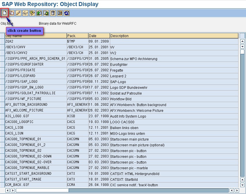Click the Transport (save) toolbar icon
Viewport: 246px width, 194px height.
[x=60, y=13]
